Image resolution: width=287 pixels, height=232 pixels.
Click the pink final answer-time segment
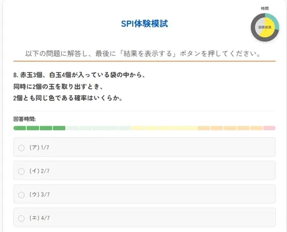click(269, 128)
